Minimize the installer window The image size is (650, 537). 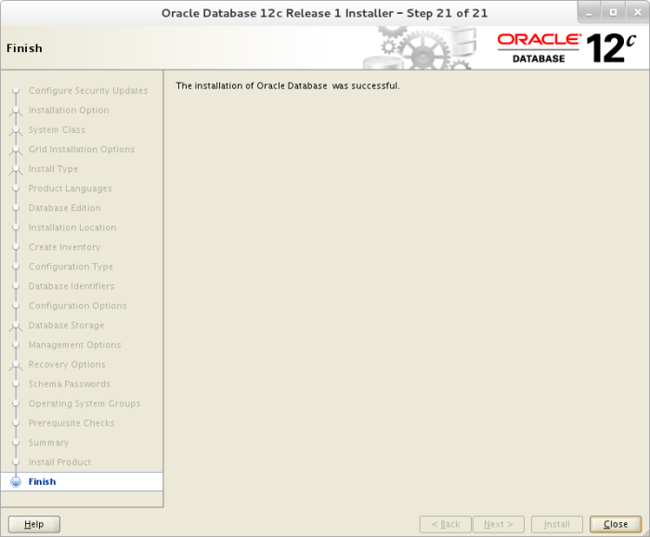pos(589,12)
